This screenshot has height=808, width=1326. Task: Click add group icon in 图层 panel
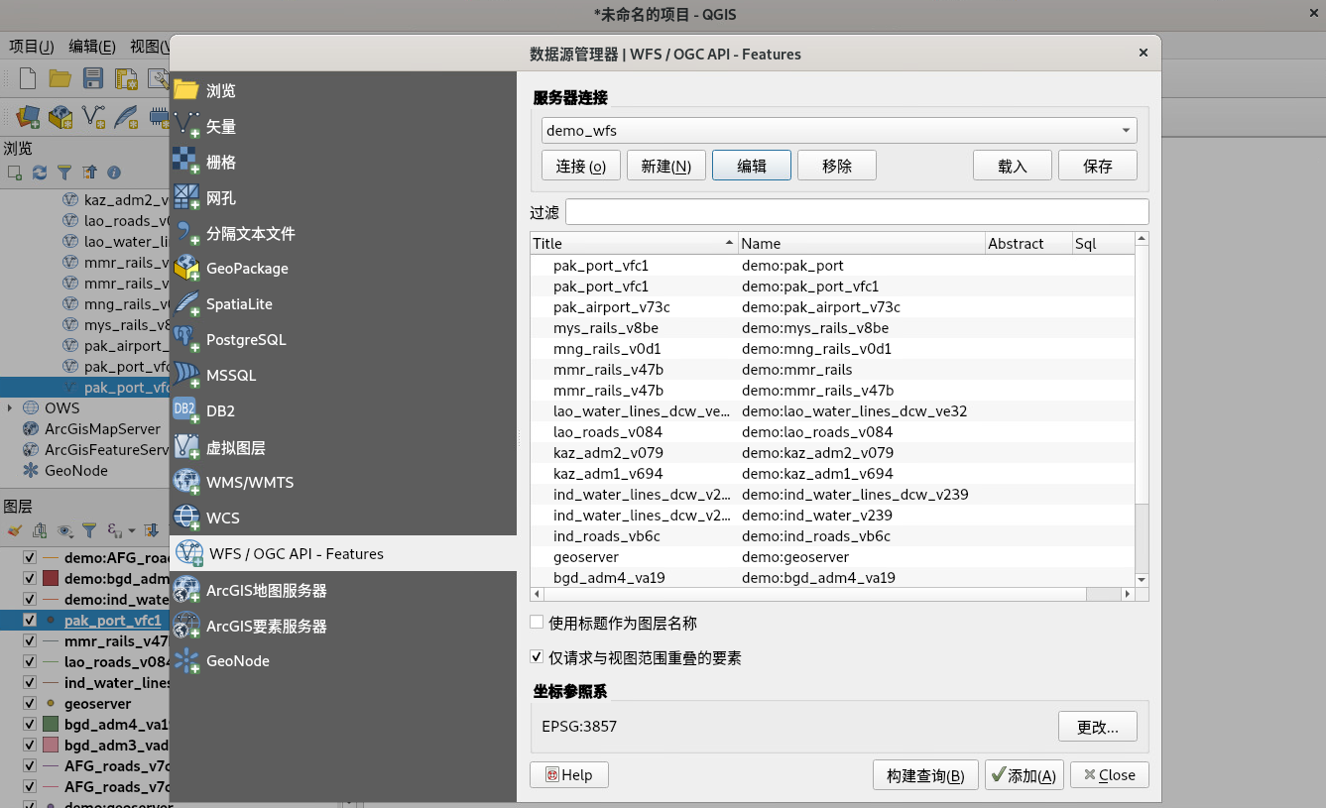[39, 530]
